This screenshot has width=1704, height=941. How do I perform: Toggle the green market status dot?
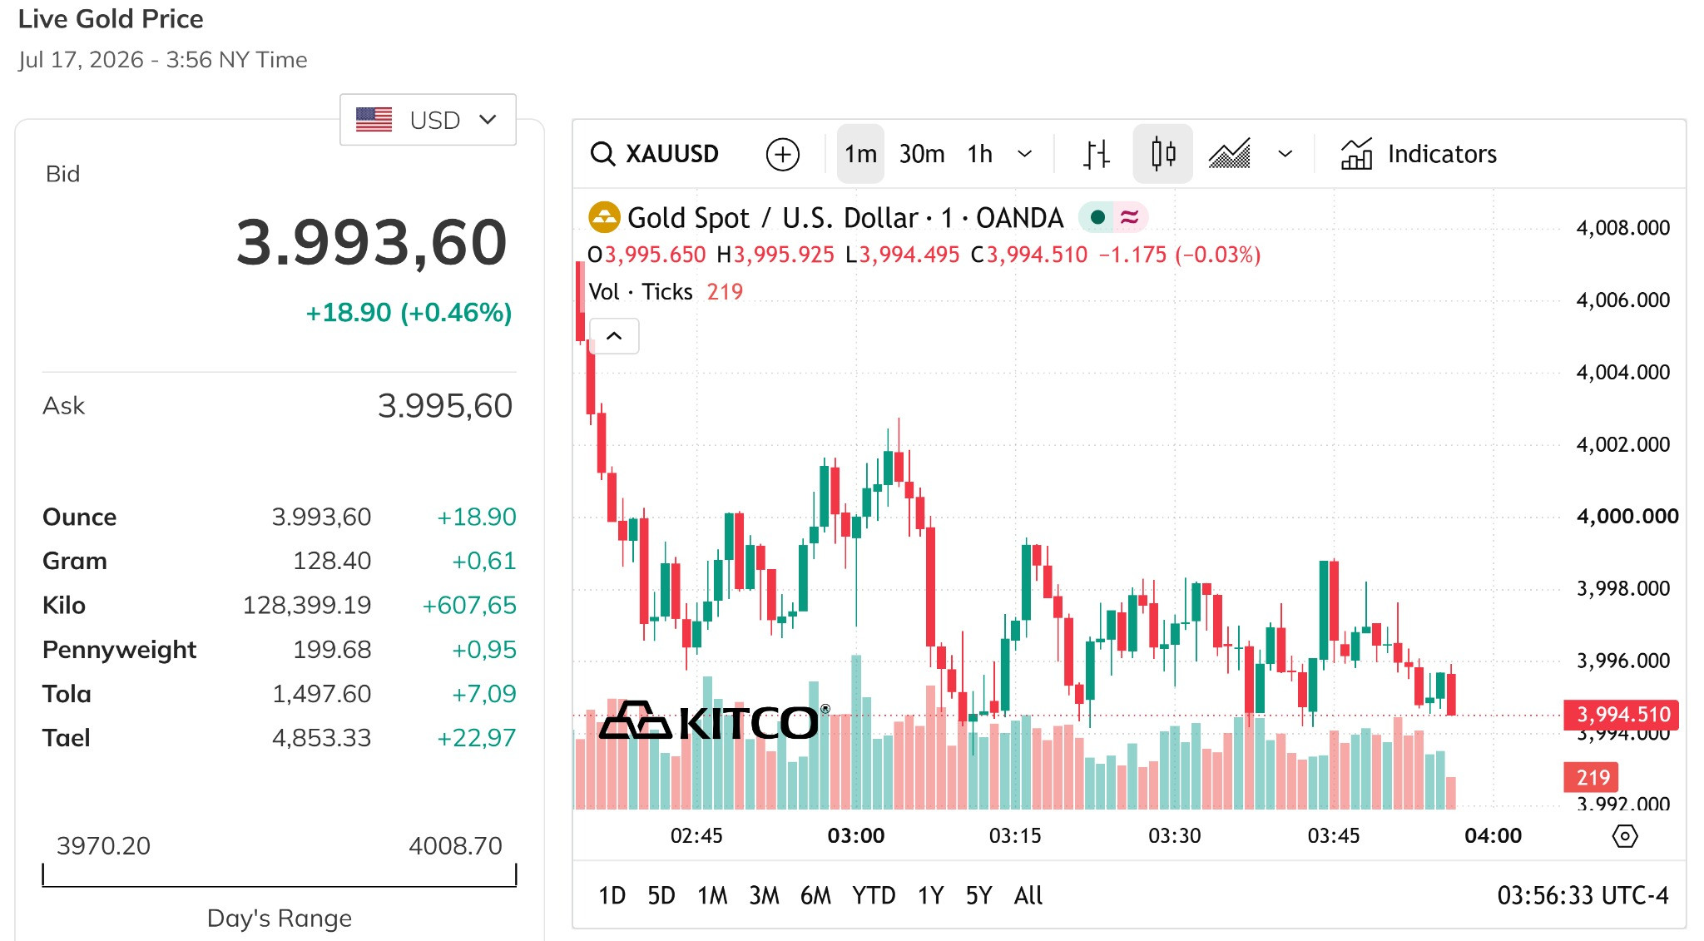(1097, 217)
